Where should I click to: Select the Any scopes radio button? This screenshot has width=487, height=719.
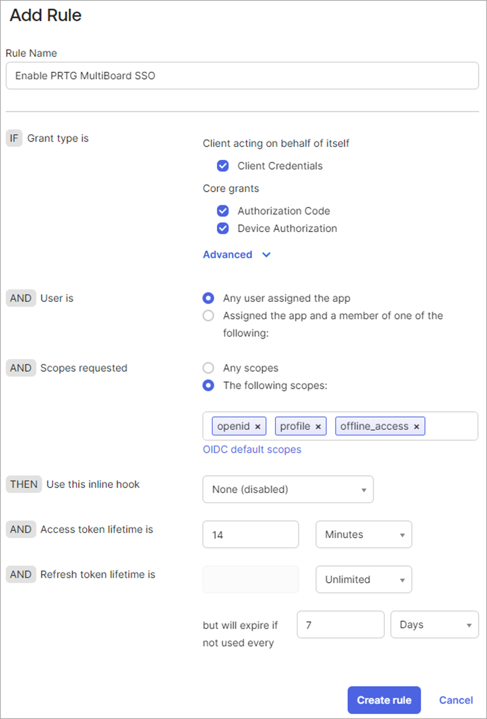(x=208, y=368)
